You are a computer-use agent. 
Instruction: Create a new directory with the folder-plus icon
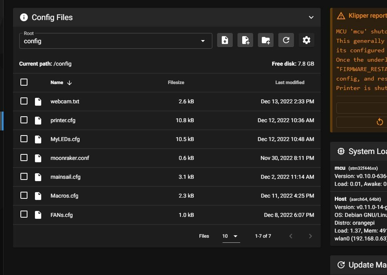266,40
